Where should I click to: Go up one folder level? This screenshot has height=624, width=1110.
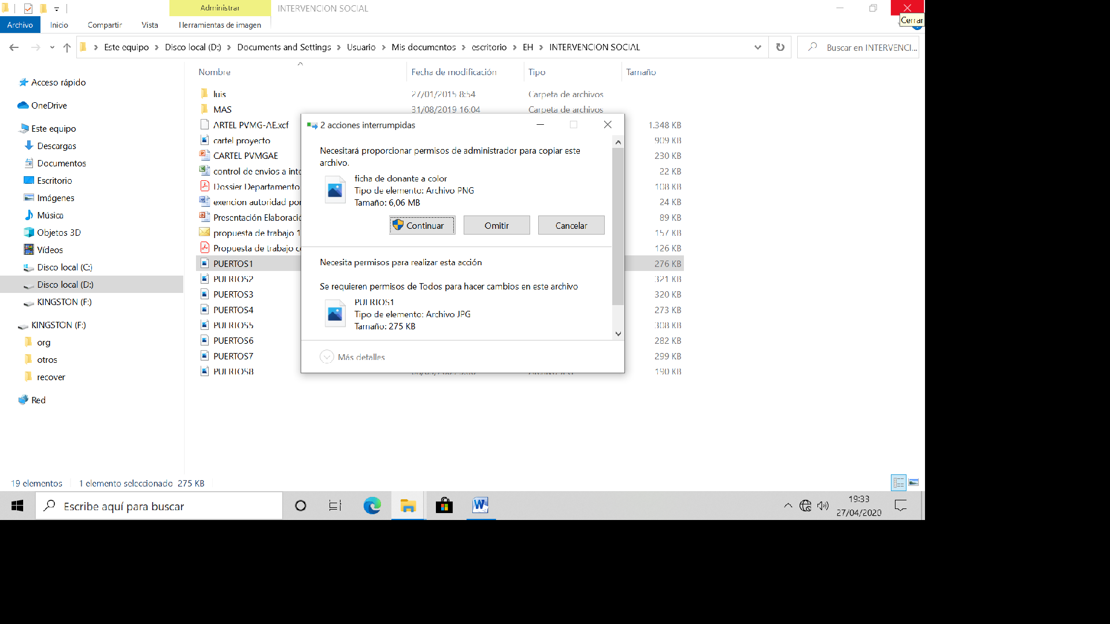(x=67, y=47)
